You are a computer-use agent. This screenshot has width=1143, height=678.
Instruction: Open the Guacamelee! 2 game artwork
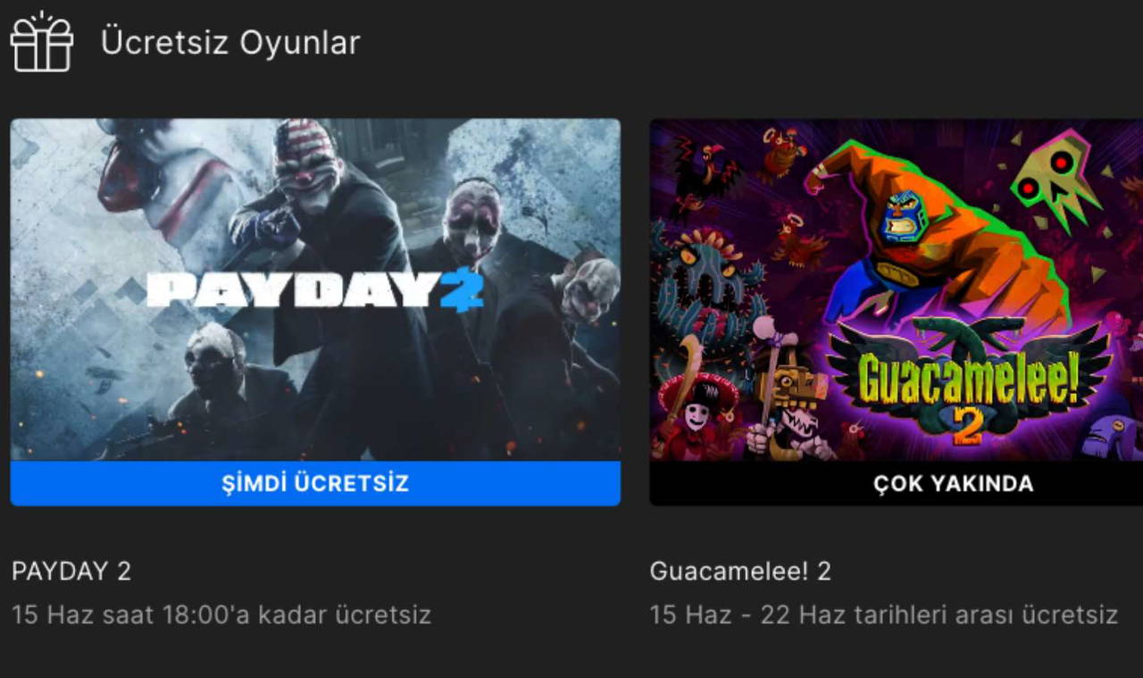point(896,290)
